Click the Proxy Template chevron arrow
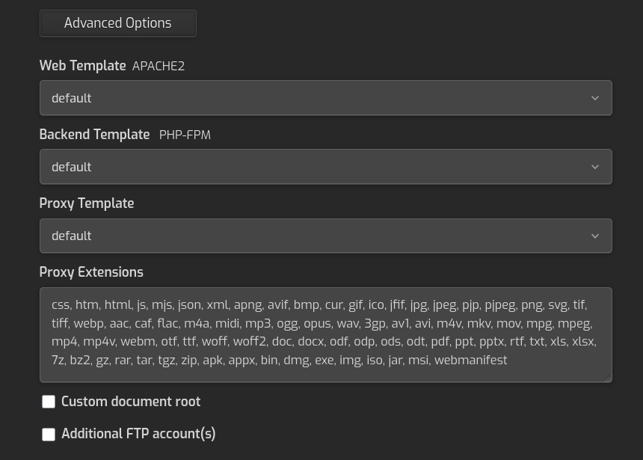 coord(595,236)
